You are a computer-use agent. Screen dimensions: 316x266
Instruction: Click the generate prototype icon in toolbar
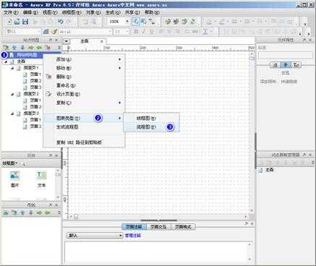pos(168,22)
